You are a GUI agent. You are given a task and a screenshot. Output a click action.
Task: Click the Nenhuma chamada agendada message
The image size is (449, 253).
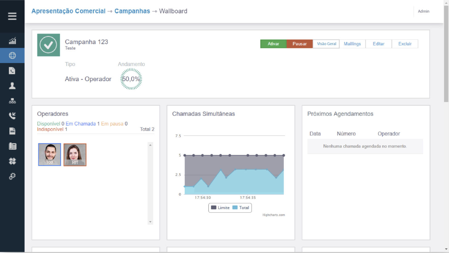tap(365, 146)
